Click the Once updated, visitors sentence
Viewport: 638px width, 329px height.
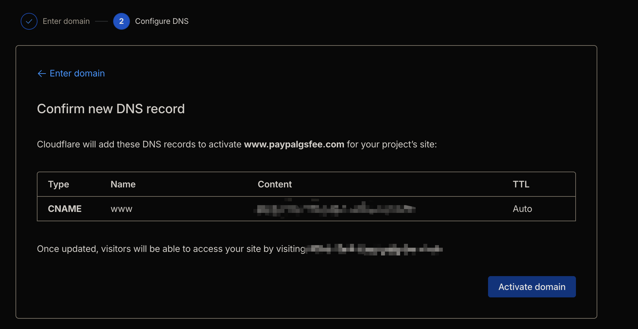coord(171,249)
